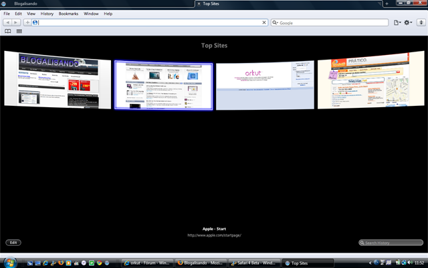Click the blue globe icon in the system tray
Screen dimensions: 428x268
377,263
